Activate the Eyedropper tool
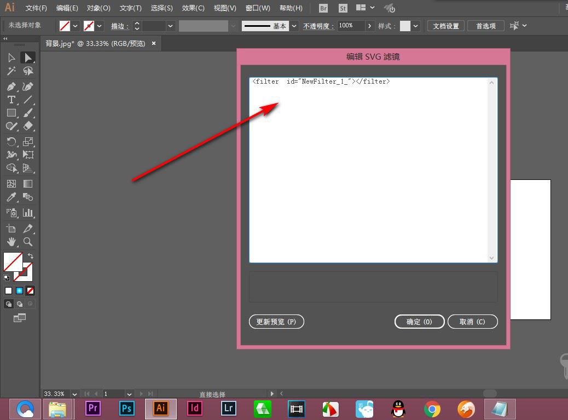Screen dimensions: 568x420 click(x=11, y=197)
